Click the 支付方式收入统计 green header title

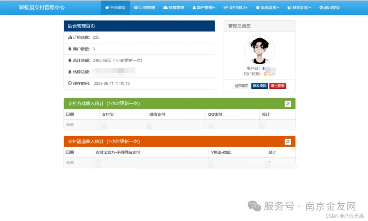click(x=104, y=103)
